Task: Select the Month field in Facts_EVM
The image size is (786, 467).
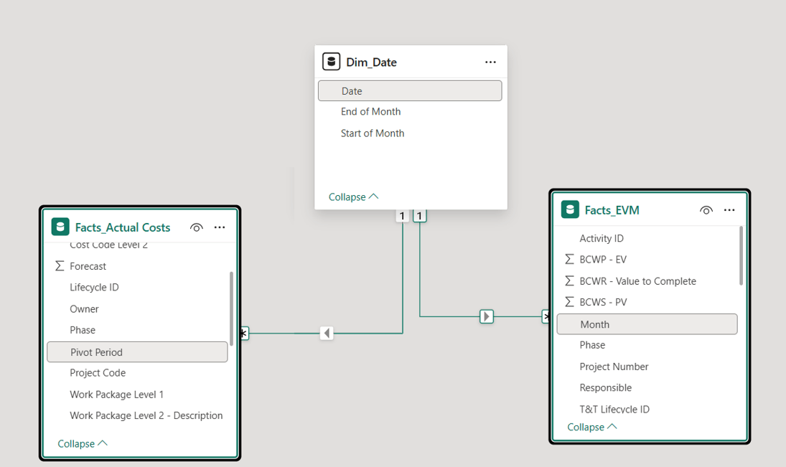Action: [x=647, y=324]
